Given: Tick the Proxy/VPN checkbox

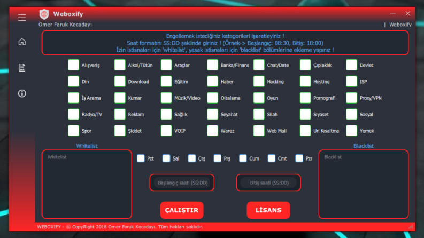Looking at the screenshot, I should (x=351, y=98).
